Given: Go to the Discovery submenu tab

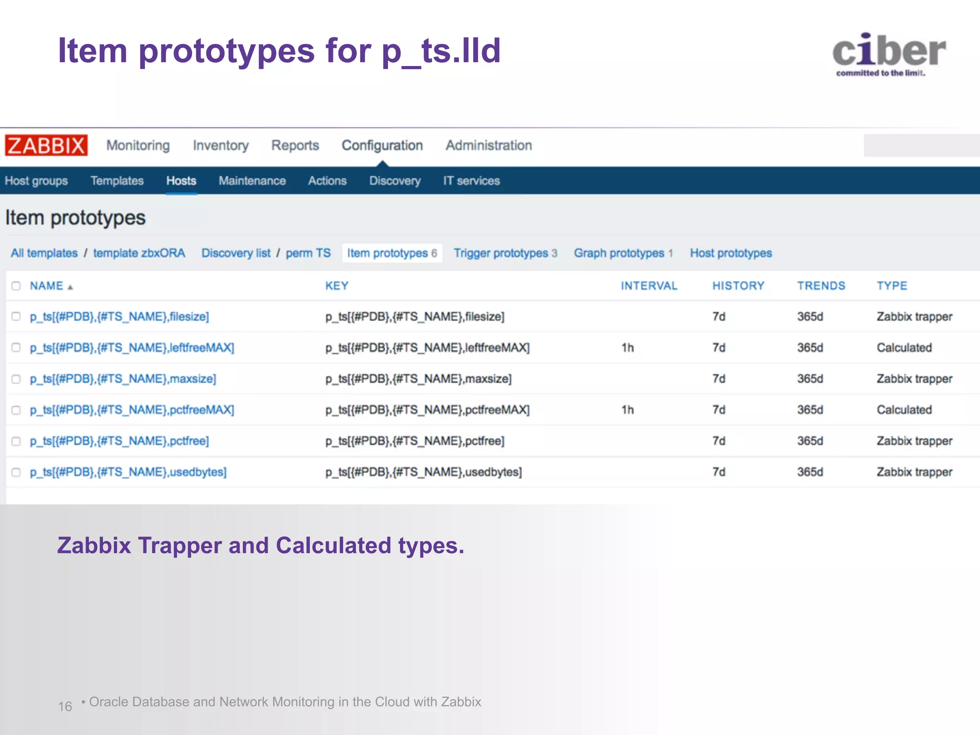Looking at the screenshot, I should coord(395,181).
